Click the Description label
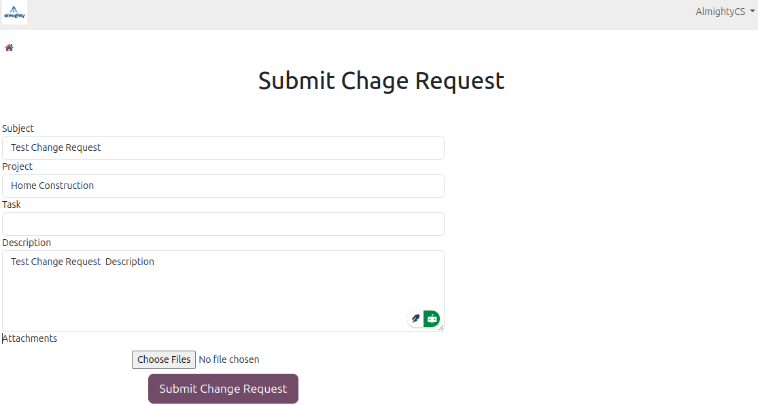Screen dimensions: 758x405 [27, 243]
